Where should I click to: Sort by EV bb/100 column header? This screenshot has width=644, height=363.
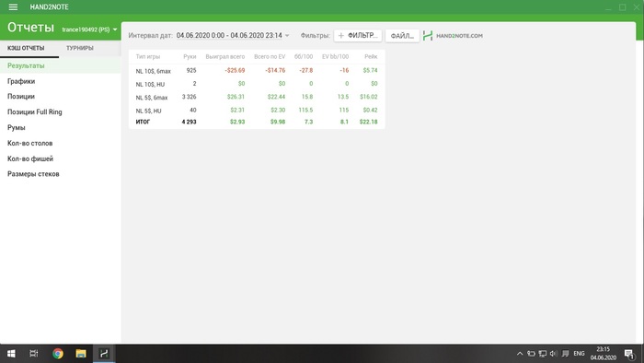(x=335, y=57)
